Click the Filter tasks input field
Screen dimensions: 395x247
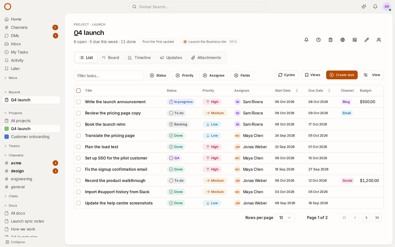point(109,75)
